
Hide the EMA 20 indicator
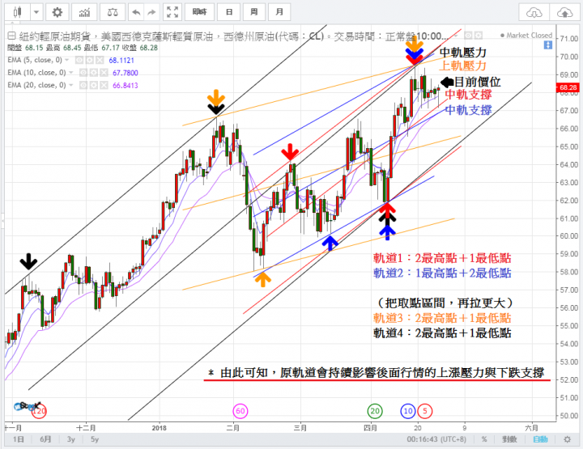click(83, 86)
